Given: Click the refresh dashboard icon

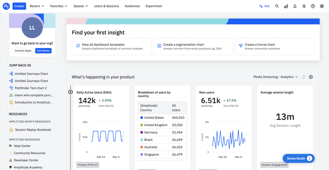Looking at the screenshot, I should click(x=303, y=77).
